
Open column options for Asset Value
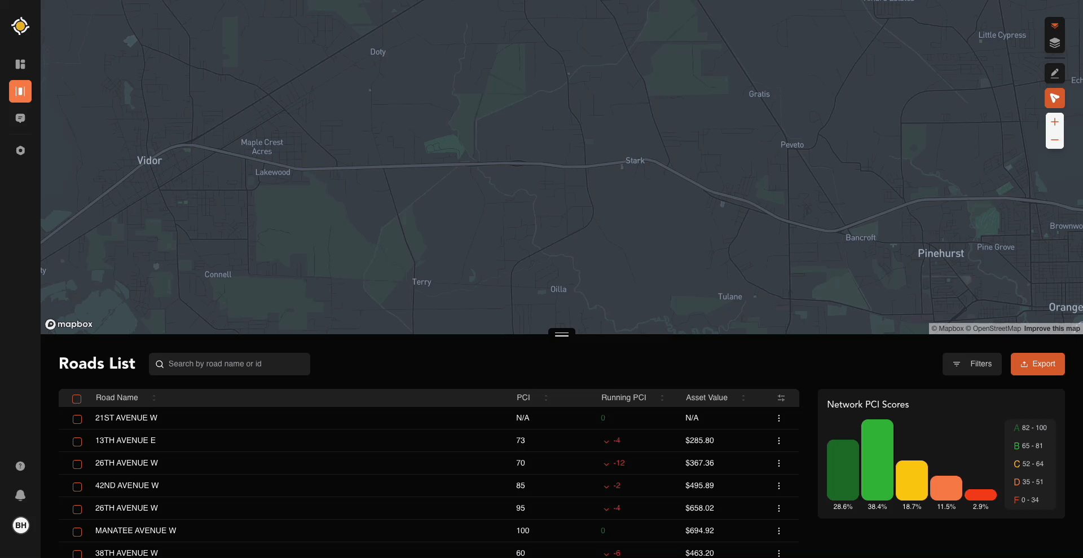click(x=743, y=397)
